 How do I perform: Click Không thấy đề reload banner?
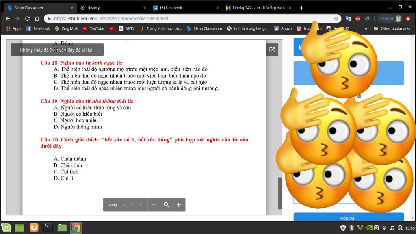click(x=57, y=50)
